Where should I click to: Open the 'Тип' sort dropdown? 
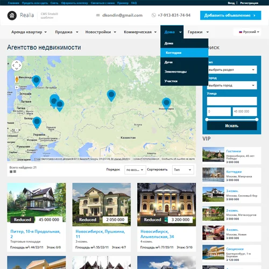pyautogui.click(x=183, y=169)
